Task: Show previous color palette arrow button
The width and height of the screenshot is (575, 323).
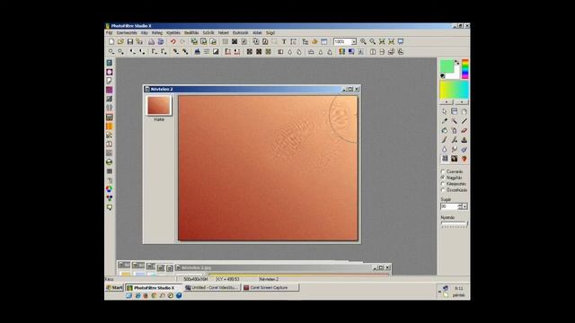Action: pos(447,102)
